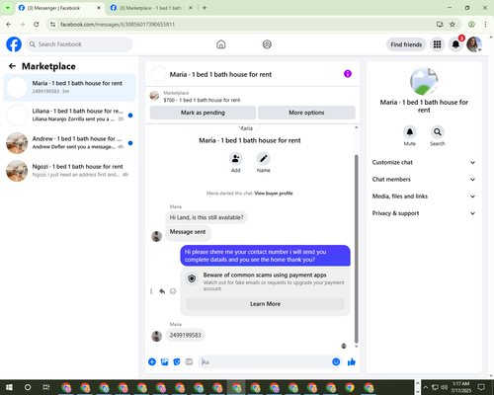Click the Search Facebook field

point(79,44)
